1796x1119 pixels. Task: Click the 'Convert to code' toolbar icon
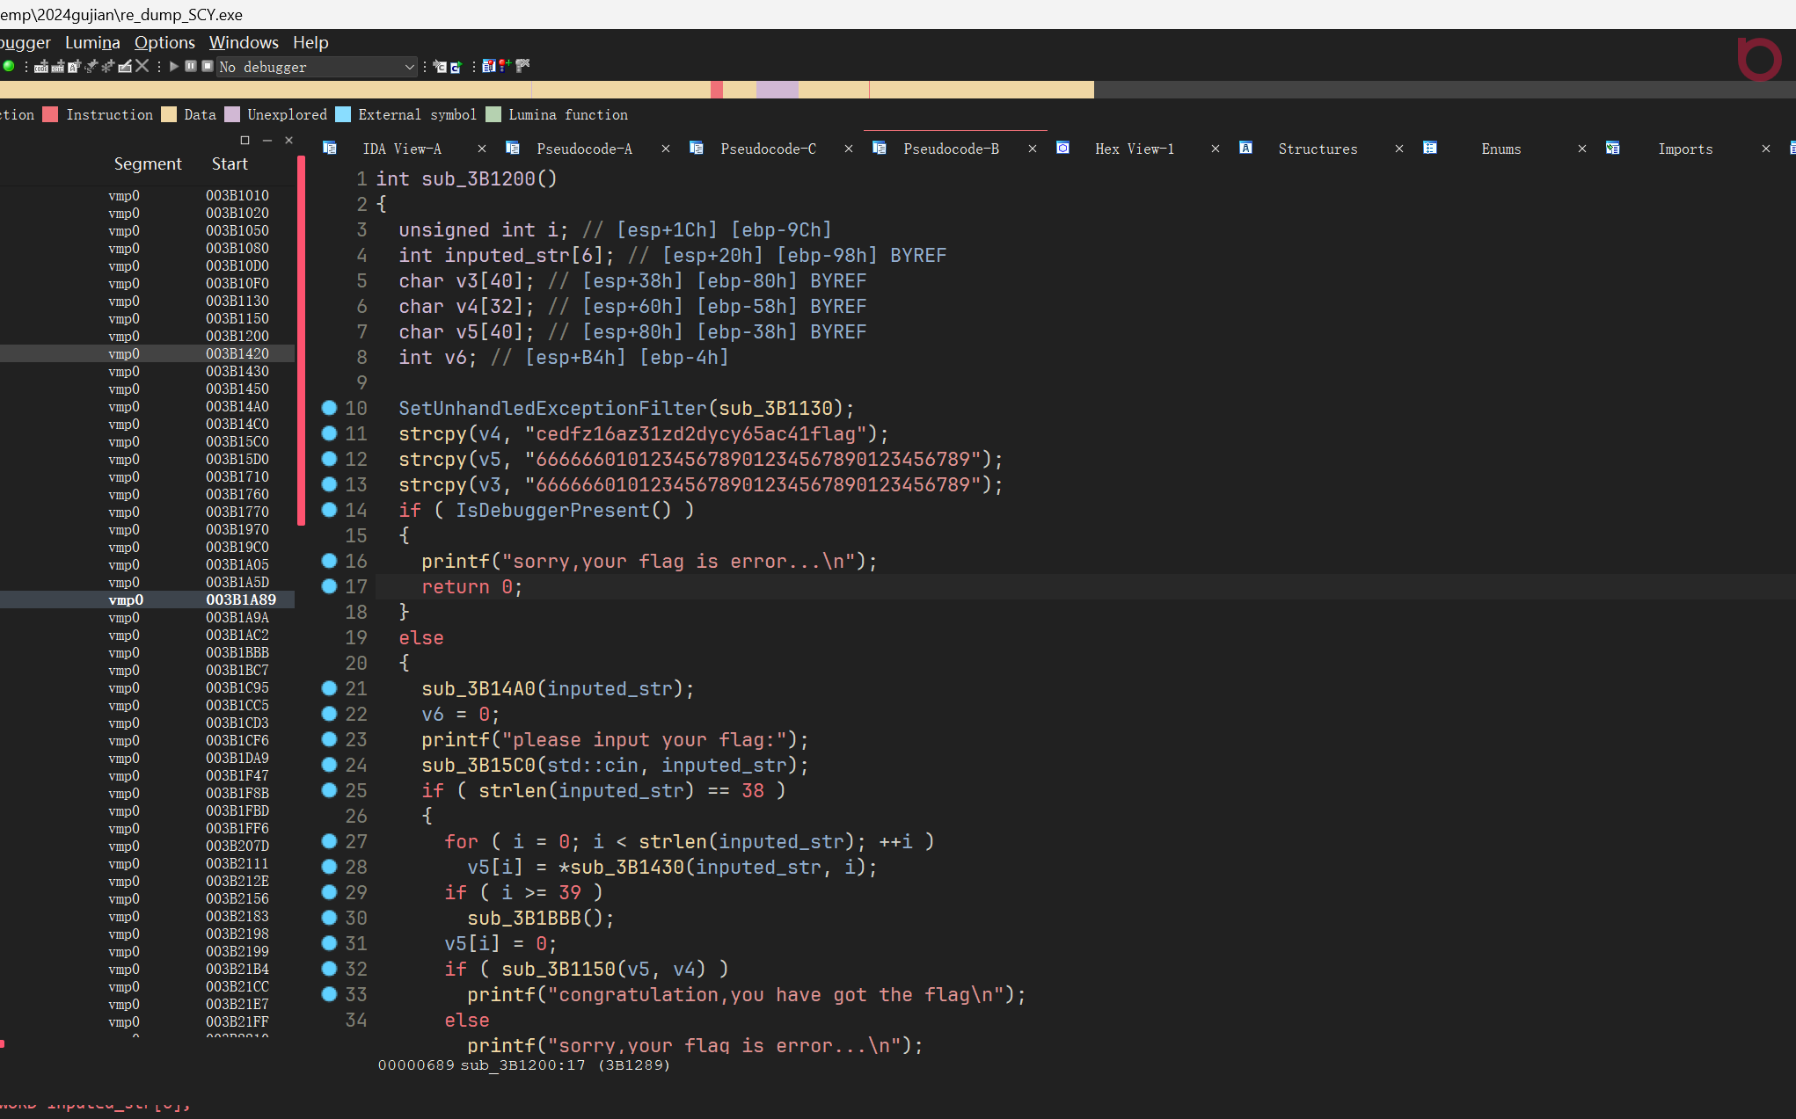pos(41,66)
